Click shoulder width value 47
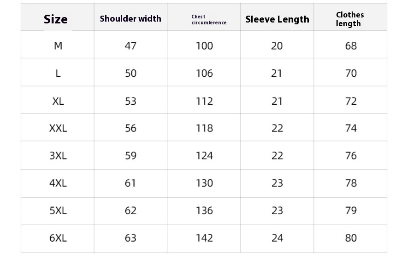The image size is (419, 255). (130, 46)
